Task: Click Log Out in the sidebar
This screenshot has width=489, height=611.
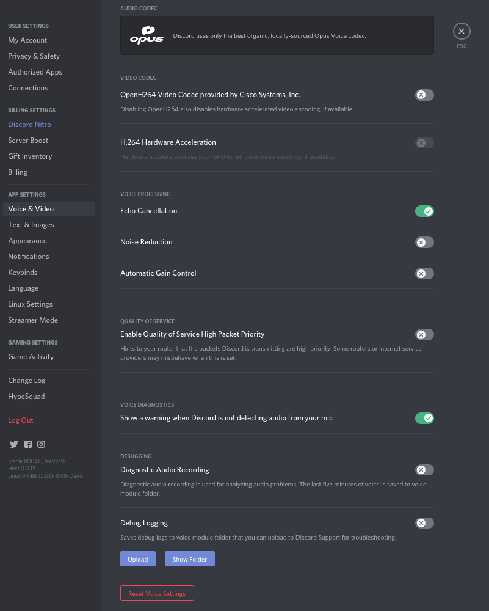Action: [21, 420]
